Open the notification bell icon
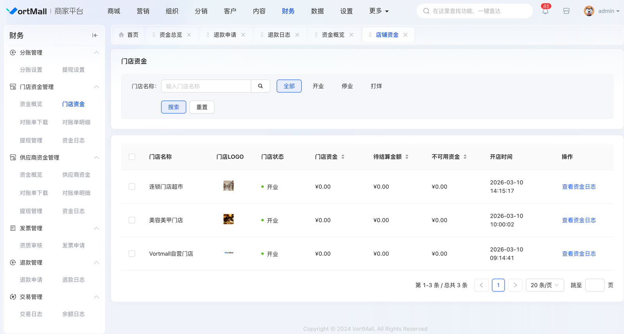 pos(545,11)
